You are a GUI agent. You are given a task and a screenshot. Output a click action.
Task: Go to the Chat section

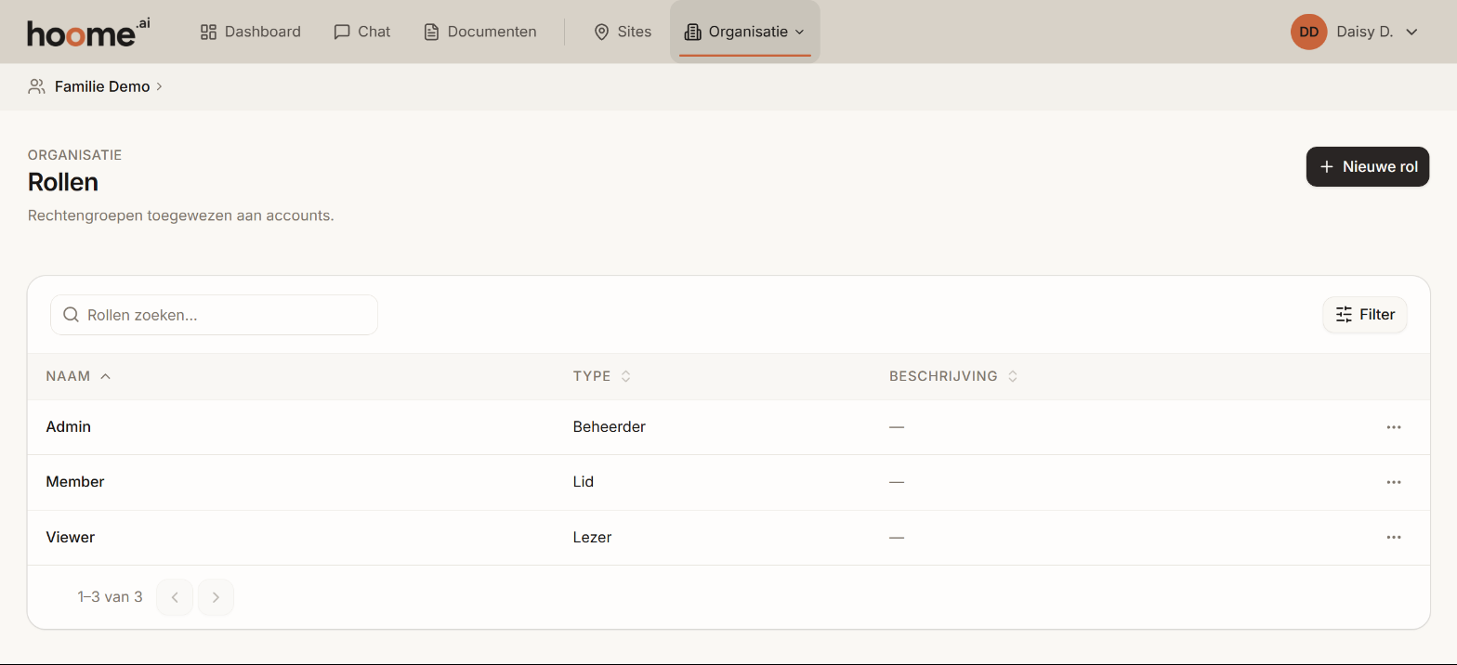(x=361, y=32)
